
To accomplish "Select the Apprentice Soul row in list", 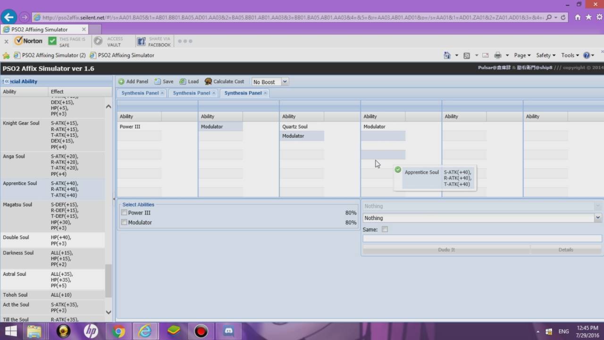I will [x=52, y=189].
